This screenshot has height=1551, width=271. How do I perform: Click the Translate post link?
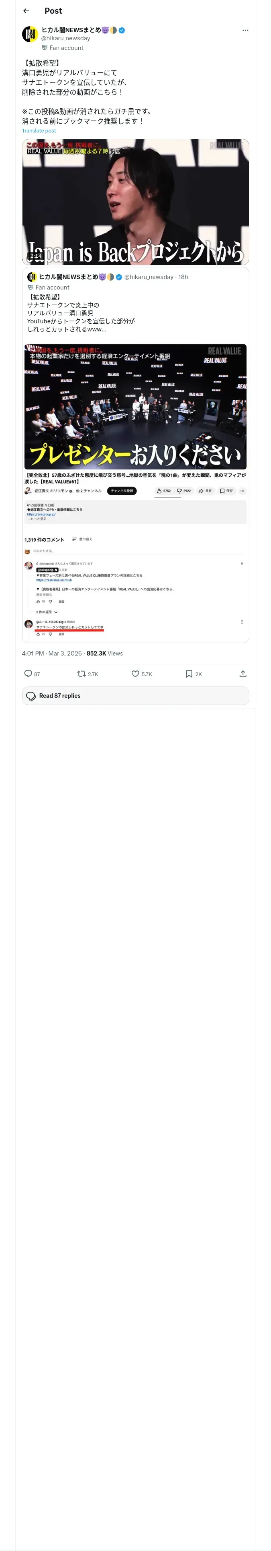pyautogui.click(x=39, y=130)
